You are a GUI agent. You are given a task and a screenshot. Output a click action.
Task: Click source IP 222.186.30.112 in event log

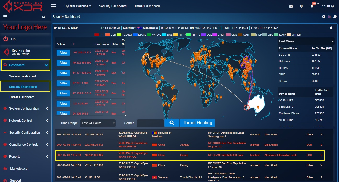click(94, 145)
